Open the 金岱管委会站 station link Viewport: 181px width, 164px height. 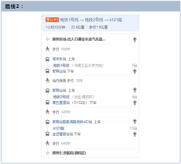point(63,134)
